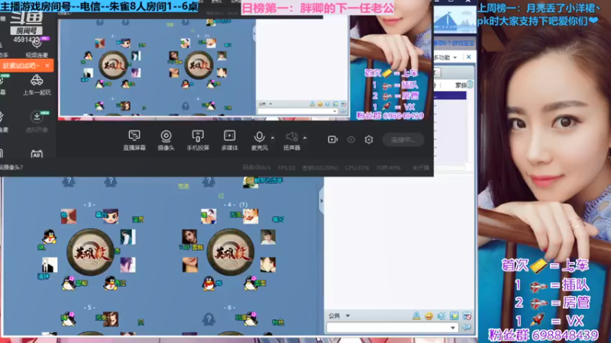Take the empty seat at table 6
Screen dimensions: 611x343
click(x=209, y=319)
